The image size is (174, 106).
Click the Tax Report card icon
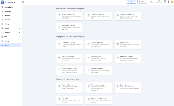[59, 99]
